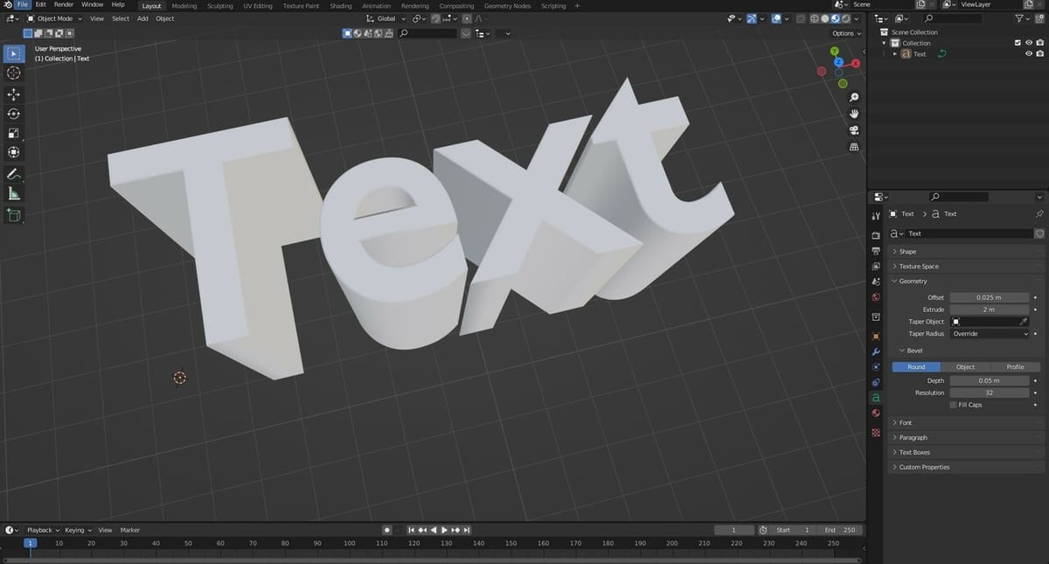This screenshot has height=564, width=1049.
Task: Open the Render properties tab
Action: (876, 236)
